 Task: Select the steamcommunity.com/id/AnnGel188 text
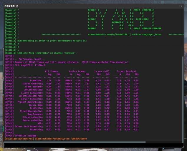[x=107, y=34]
